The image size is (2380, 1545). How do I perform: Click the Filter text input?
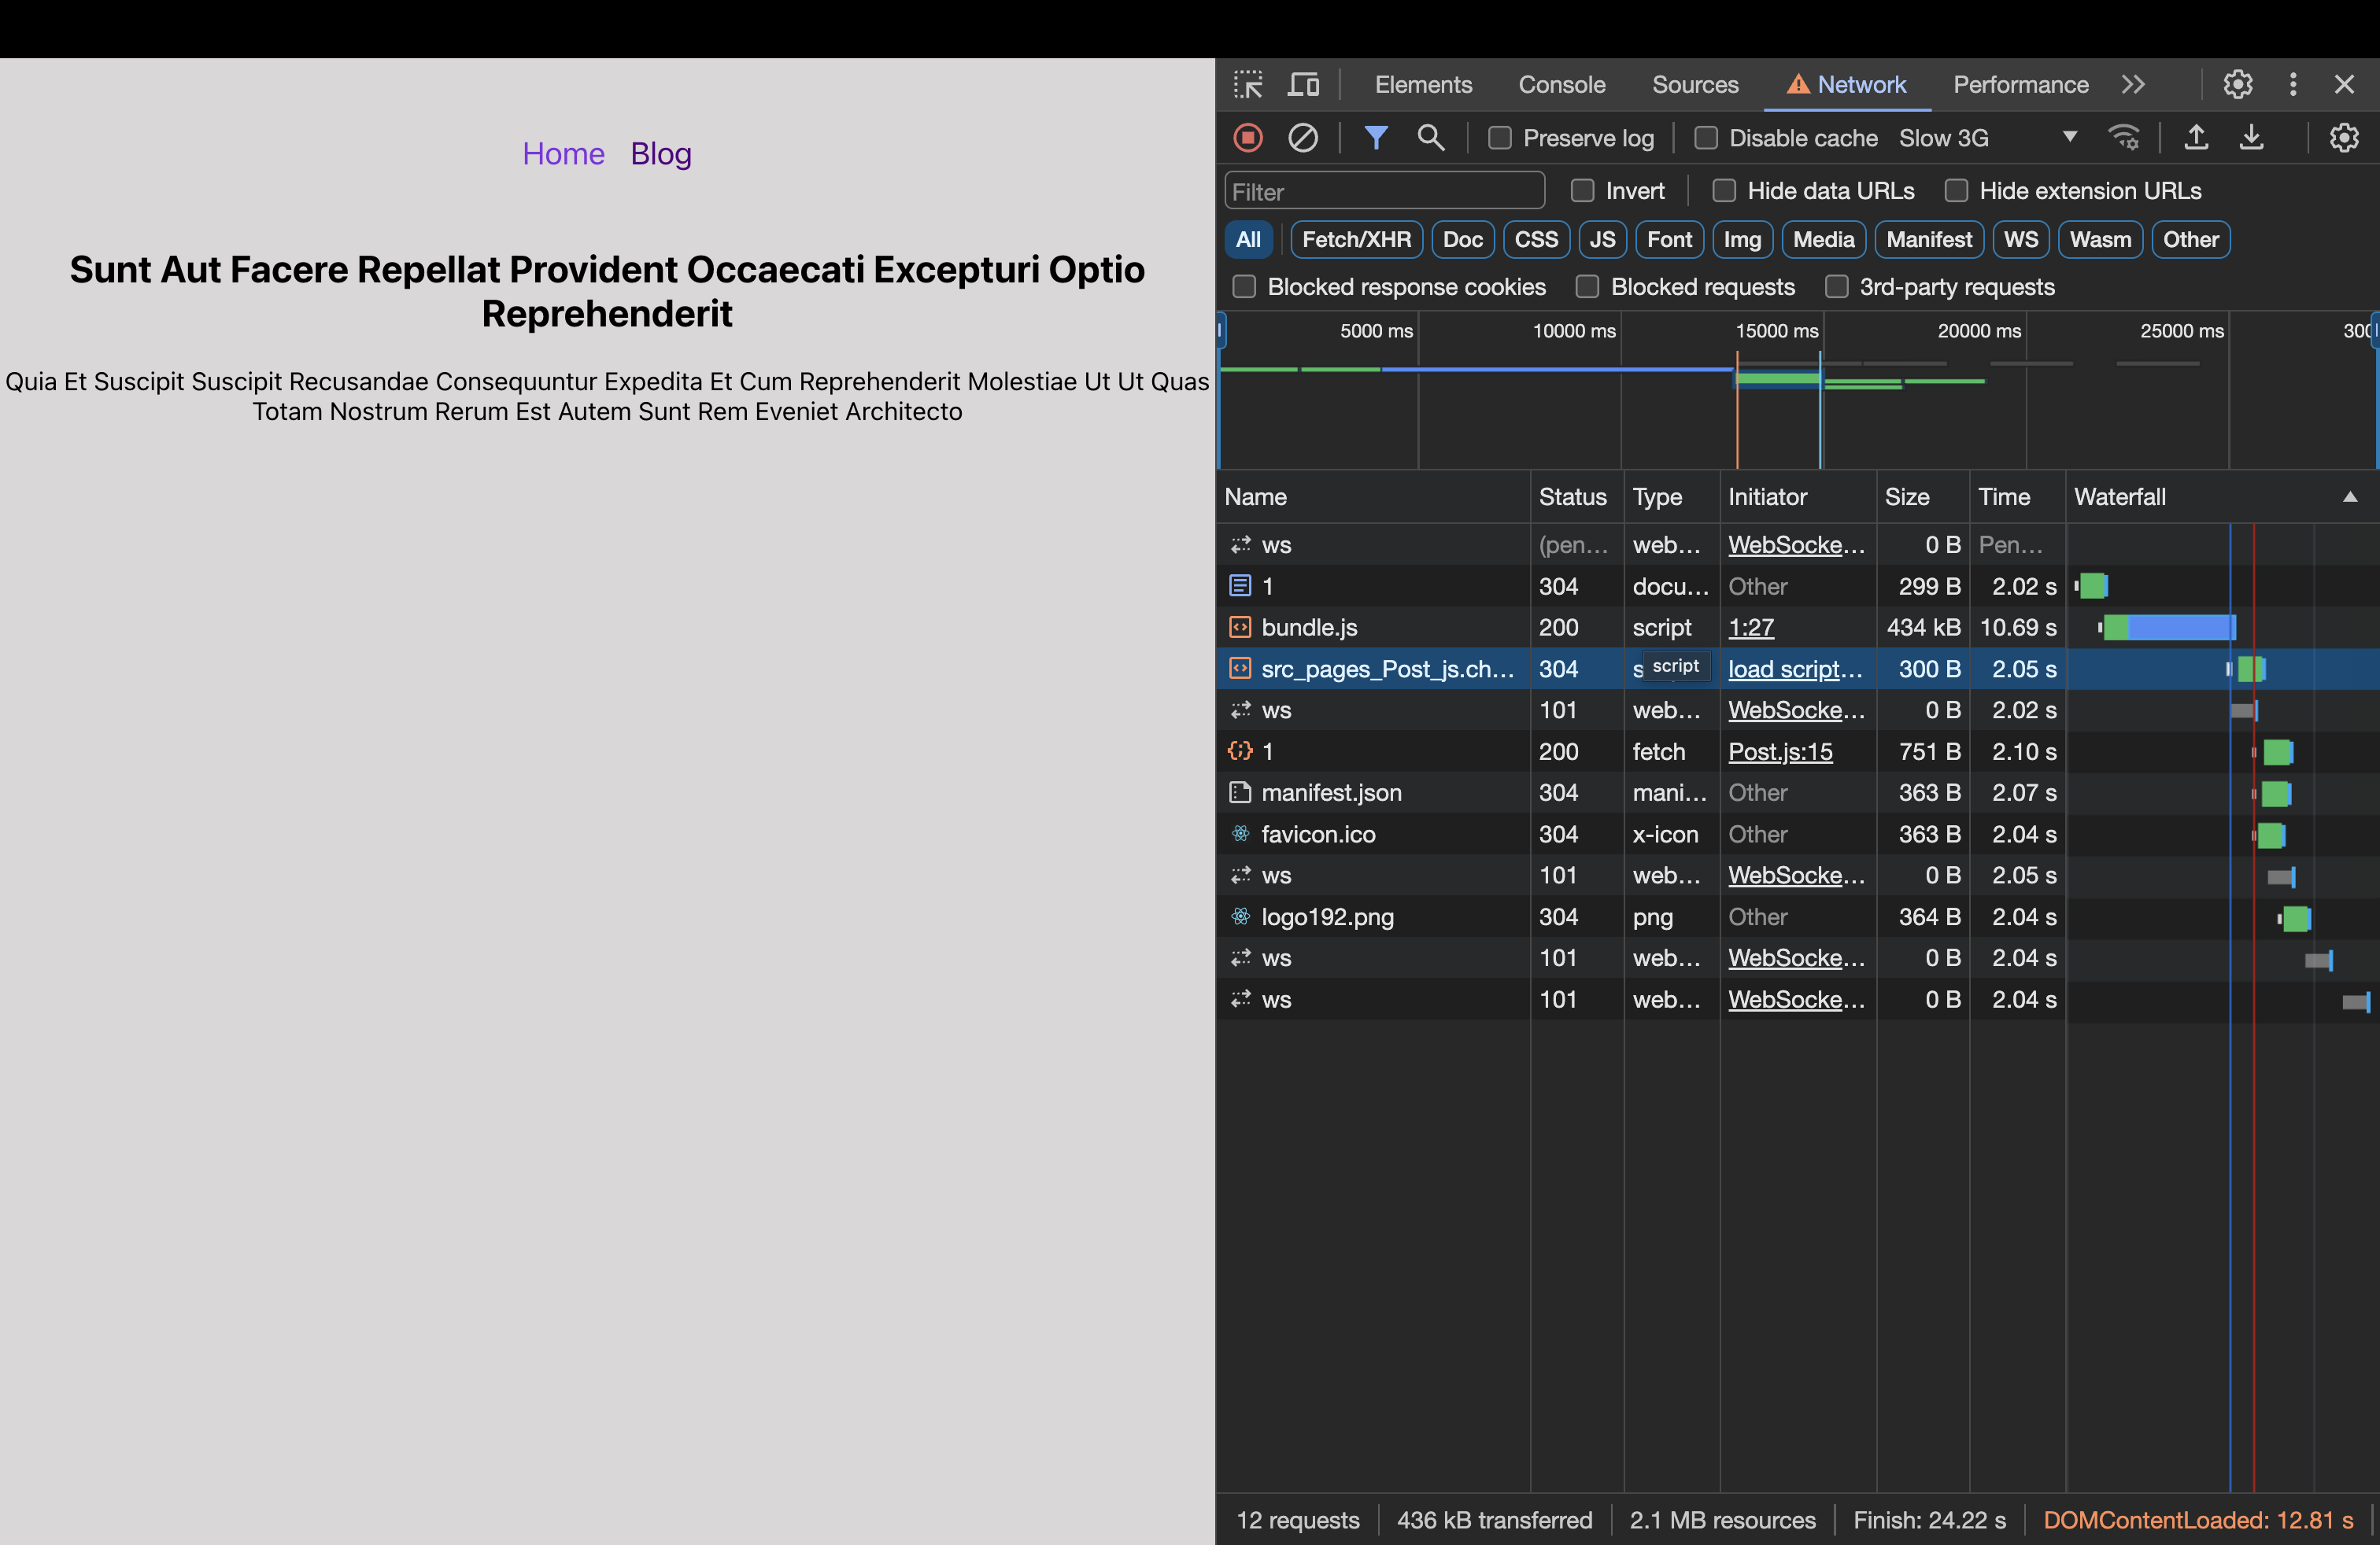point(1384,191)
